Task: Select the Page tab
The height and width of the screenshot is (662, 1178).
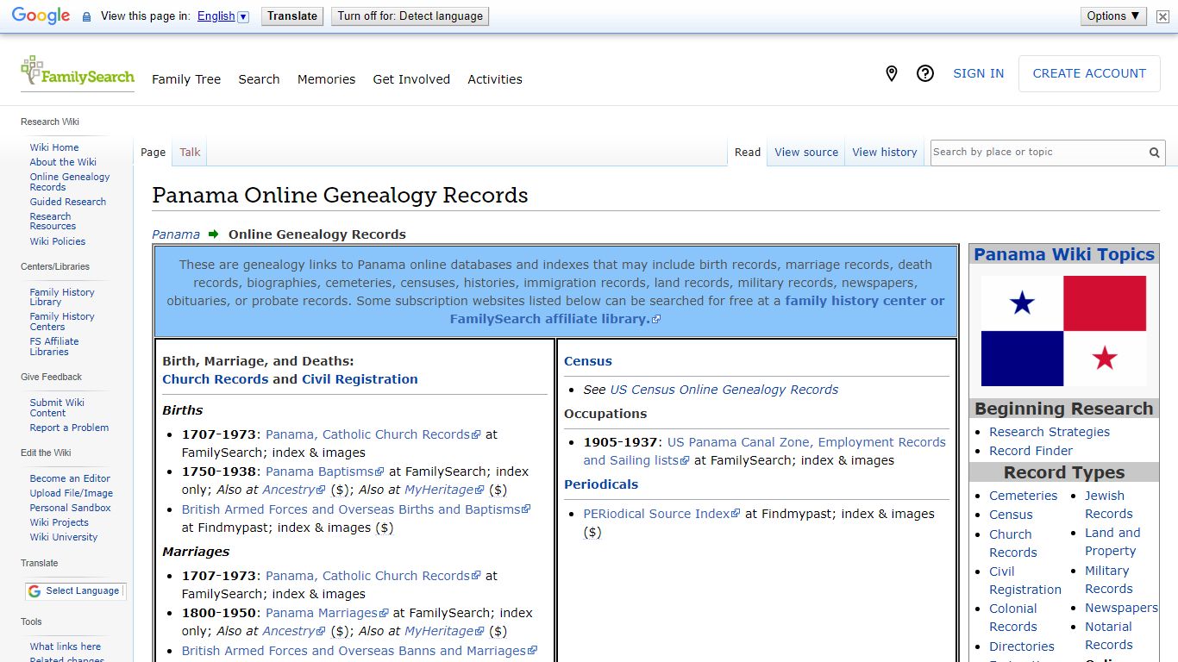Action: coord(153,153)
